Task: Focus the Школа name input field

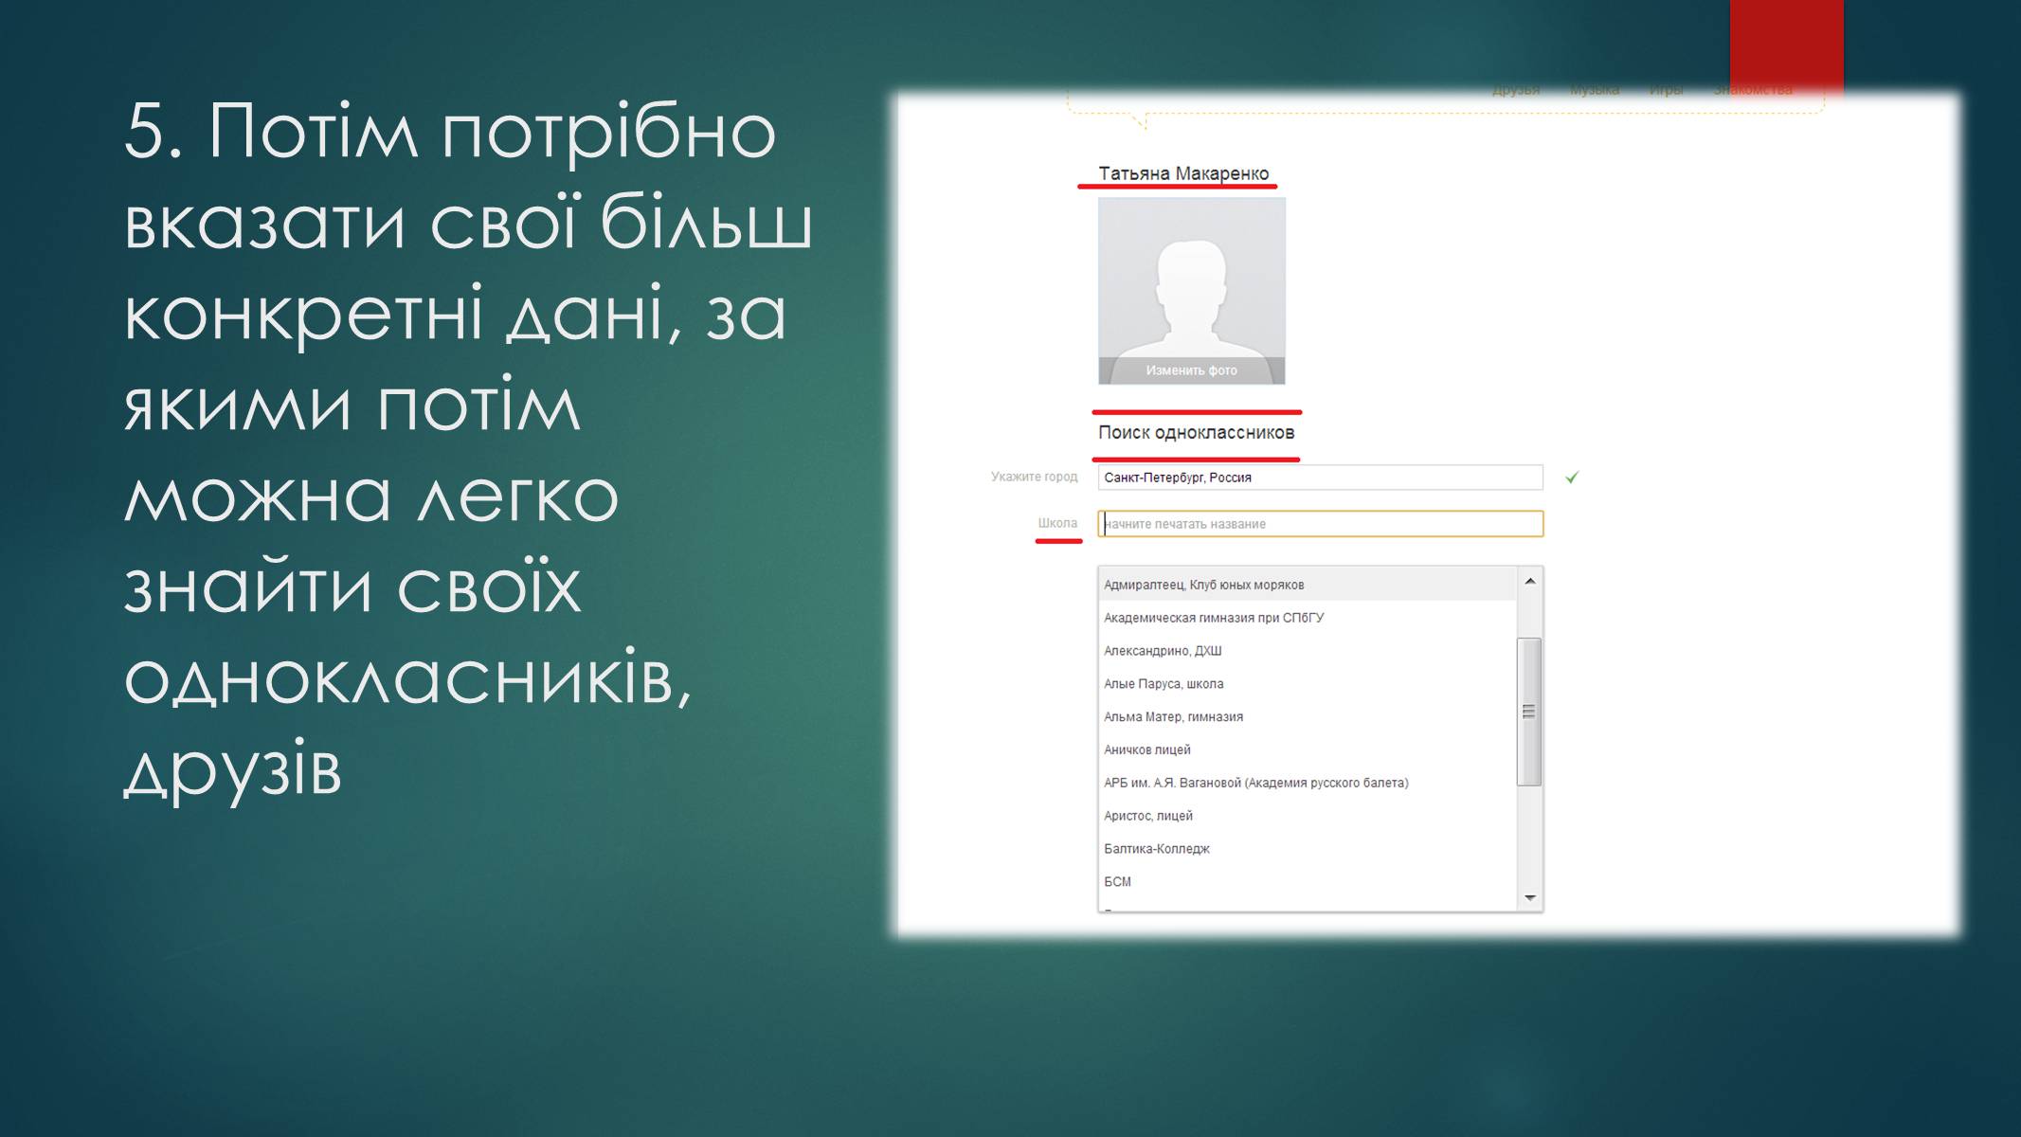Action: tap(1320, 524)
